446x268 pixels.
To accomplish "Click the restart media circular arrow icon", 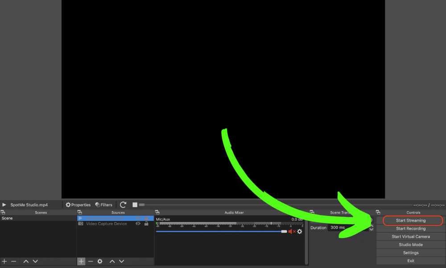I will [x=123, y=205].
